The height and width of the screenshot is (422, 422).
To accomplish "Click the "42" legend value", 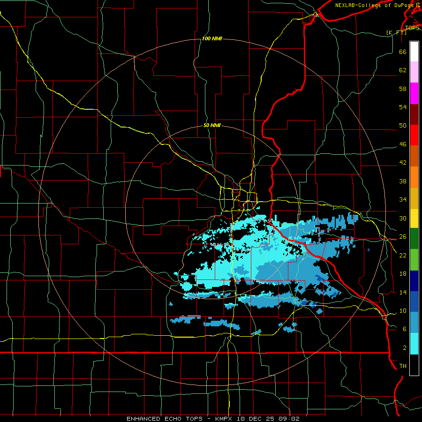I will [x=403, y=163].
